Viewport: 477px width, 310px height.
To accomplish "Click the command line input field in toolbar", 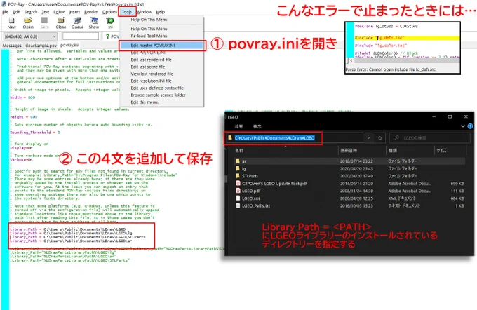I will (x=81, y=36).
